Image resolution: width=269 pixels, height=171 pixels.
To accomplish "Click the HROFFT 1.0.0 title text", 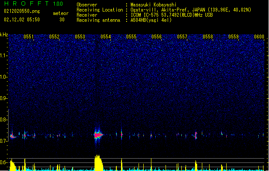I will point(33,3).
